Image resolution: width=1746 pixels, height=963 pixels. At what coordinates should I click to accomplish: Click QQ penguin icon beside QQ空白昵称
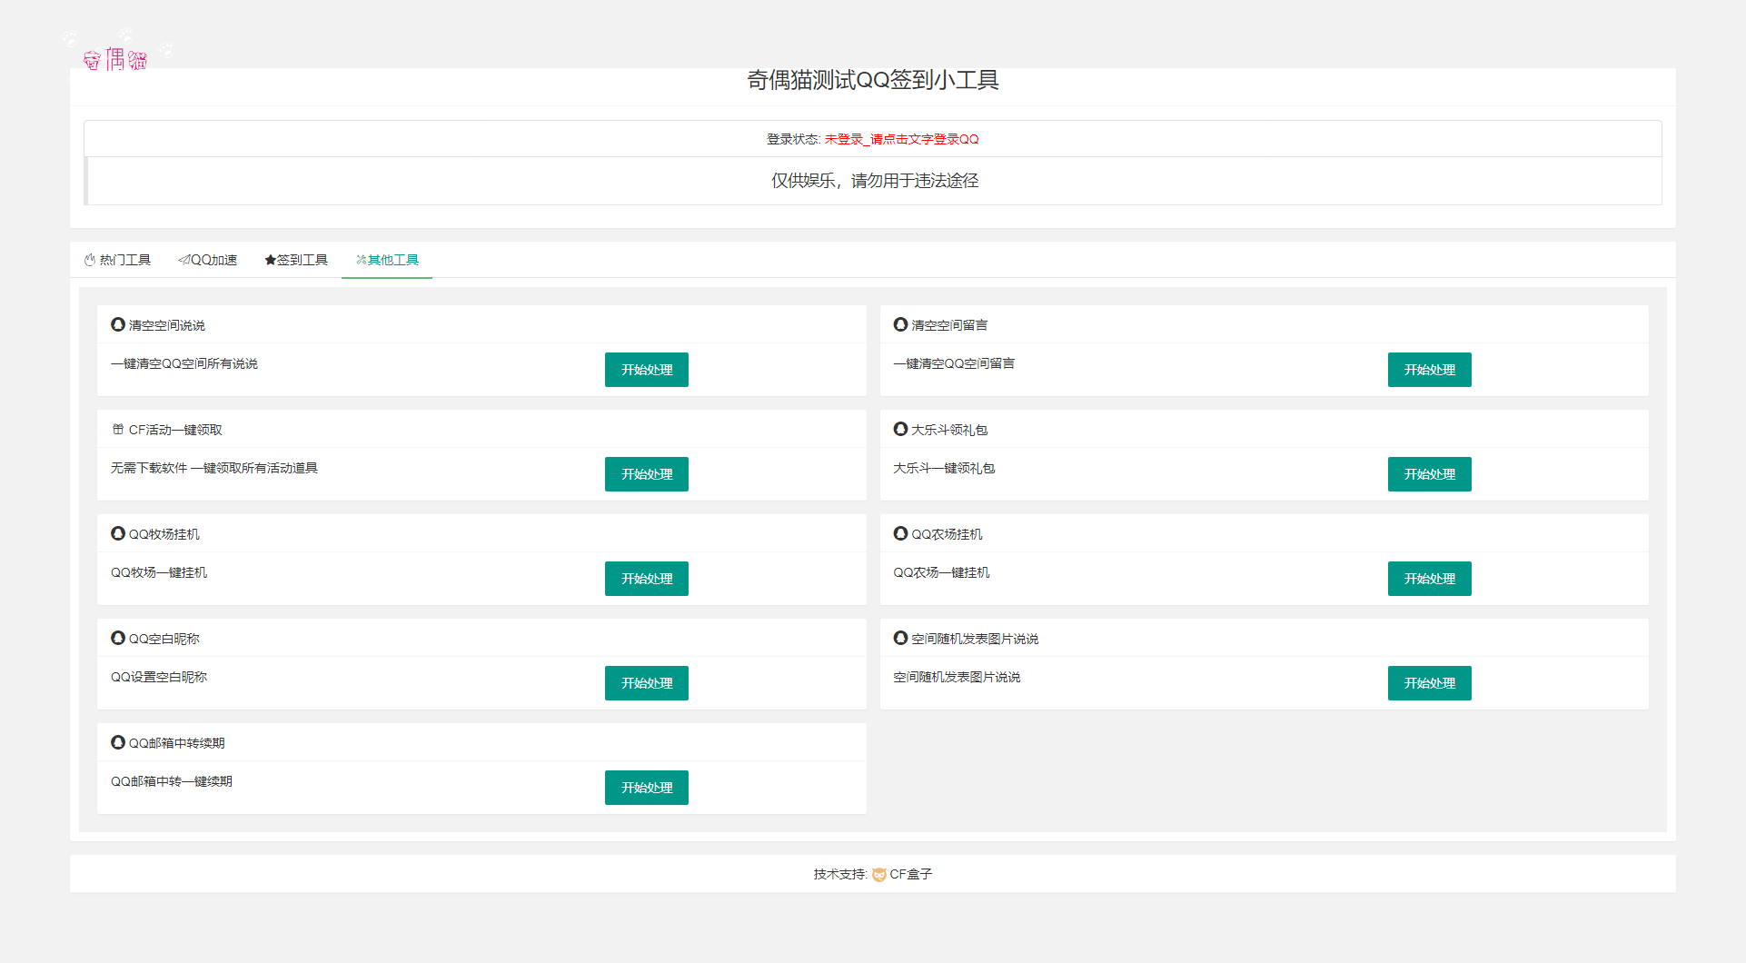[118, 638]
